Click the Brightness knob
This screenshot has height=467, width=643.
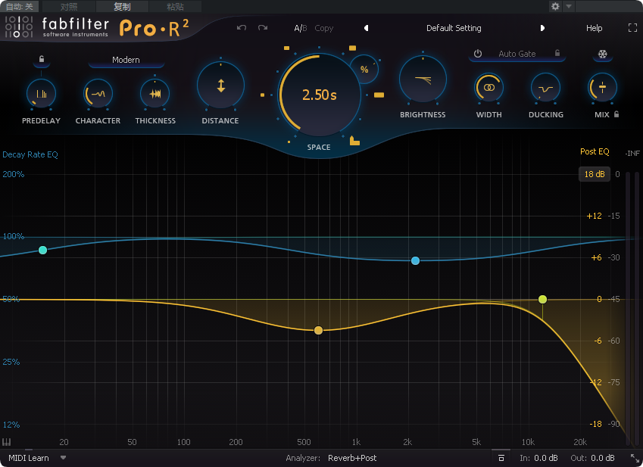[x=423, y=79]
